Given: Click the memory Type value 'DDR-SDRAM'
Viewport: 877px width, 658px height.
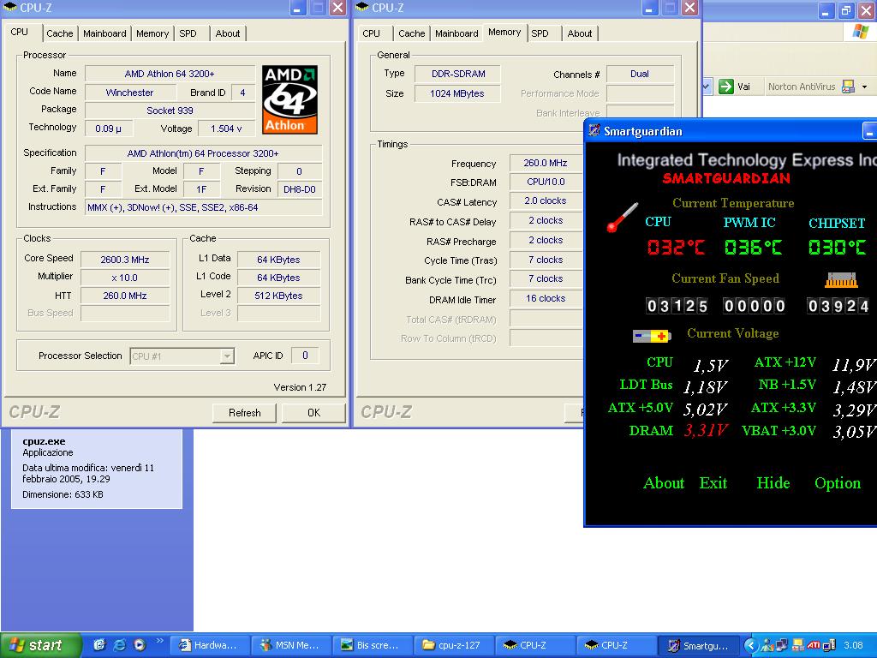Looking at the screenshot, I should click(x=457, y=74).
